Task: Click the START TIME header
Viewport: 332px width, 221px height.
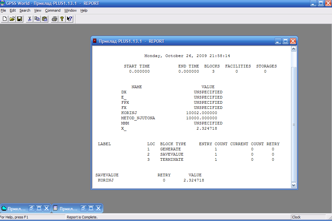Action: pyautogui.click(x=137, y=66)
